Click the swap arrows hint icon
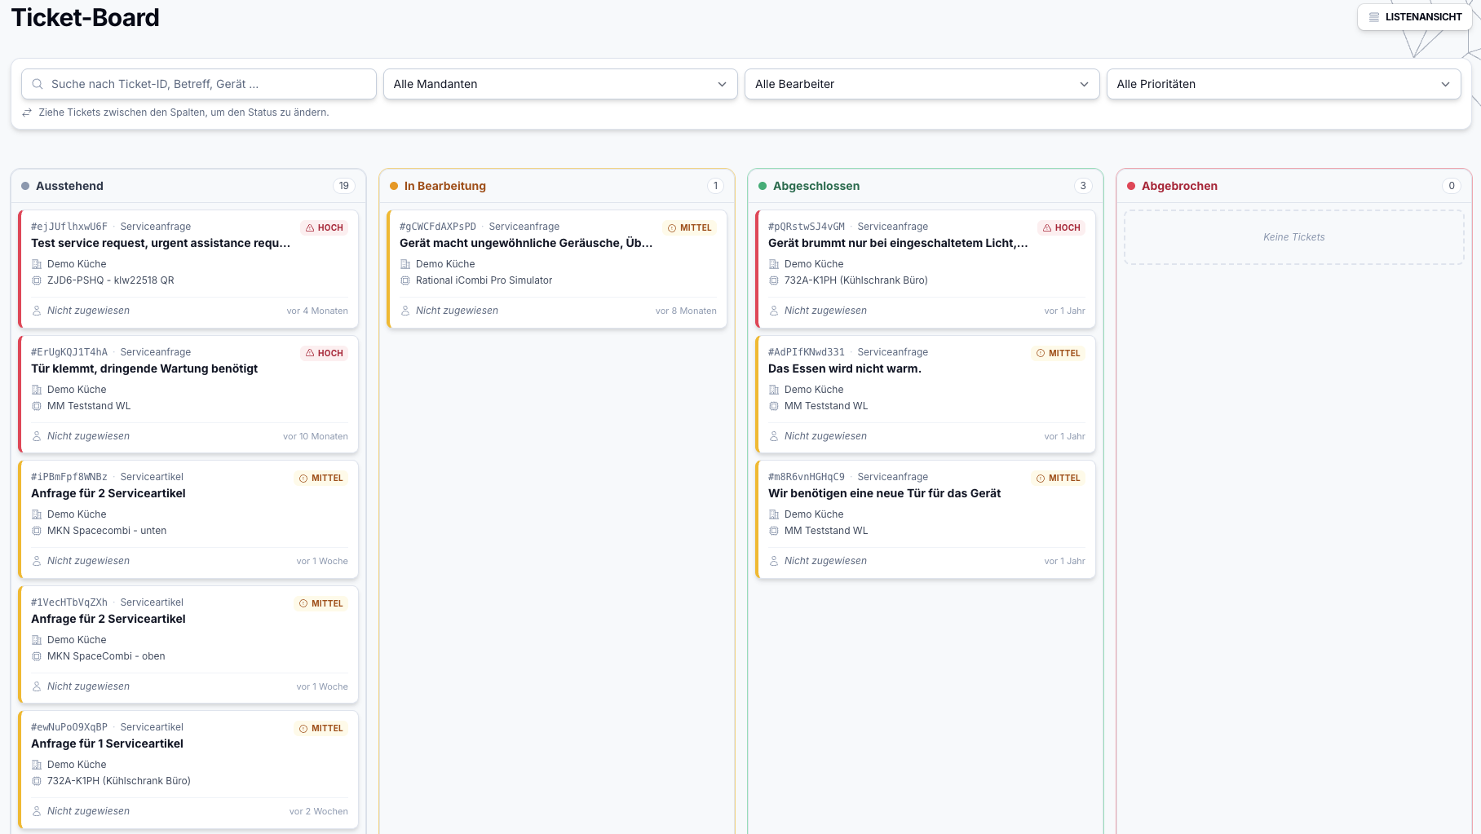 point(27,113)
